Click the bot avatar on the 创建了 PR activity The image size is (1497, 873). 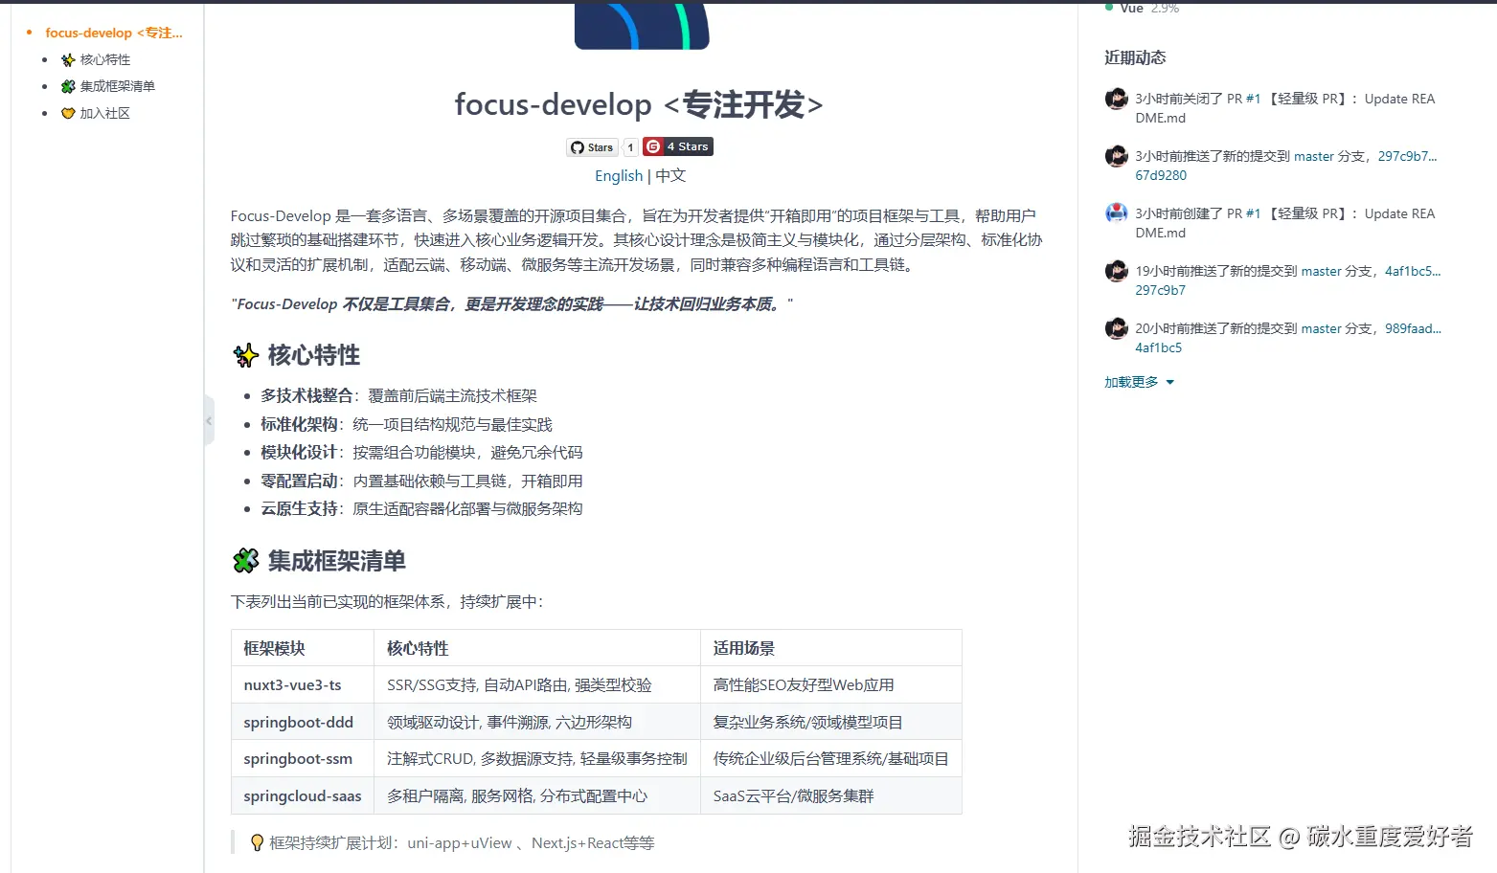1115,213
